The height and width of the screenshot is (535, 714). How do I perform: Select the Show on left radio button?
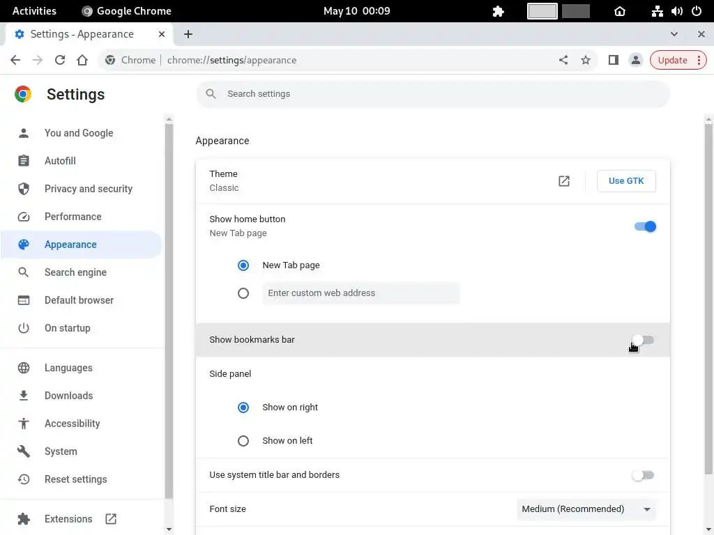tap(243, 441)
